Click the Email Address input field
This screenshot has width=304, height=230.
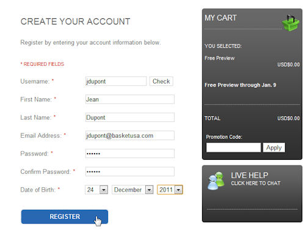tap(130, 135)
